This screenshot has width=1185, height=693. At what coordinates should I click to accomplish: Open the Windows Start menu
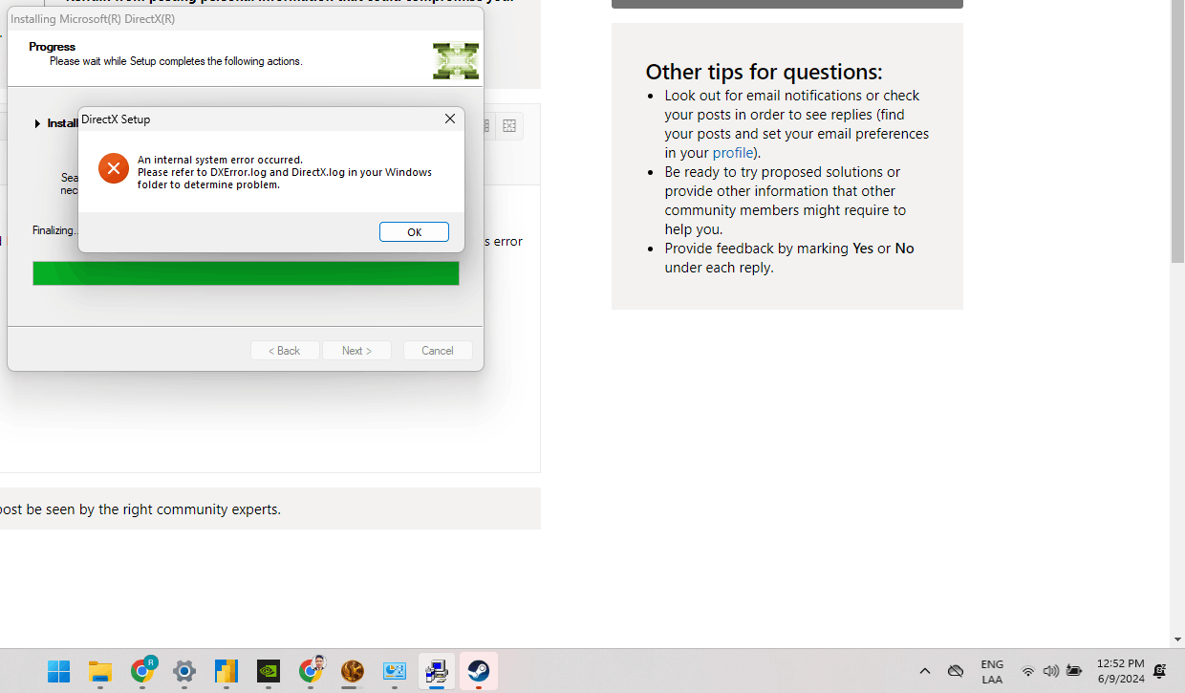58,672
